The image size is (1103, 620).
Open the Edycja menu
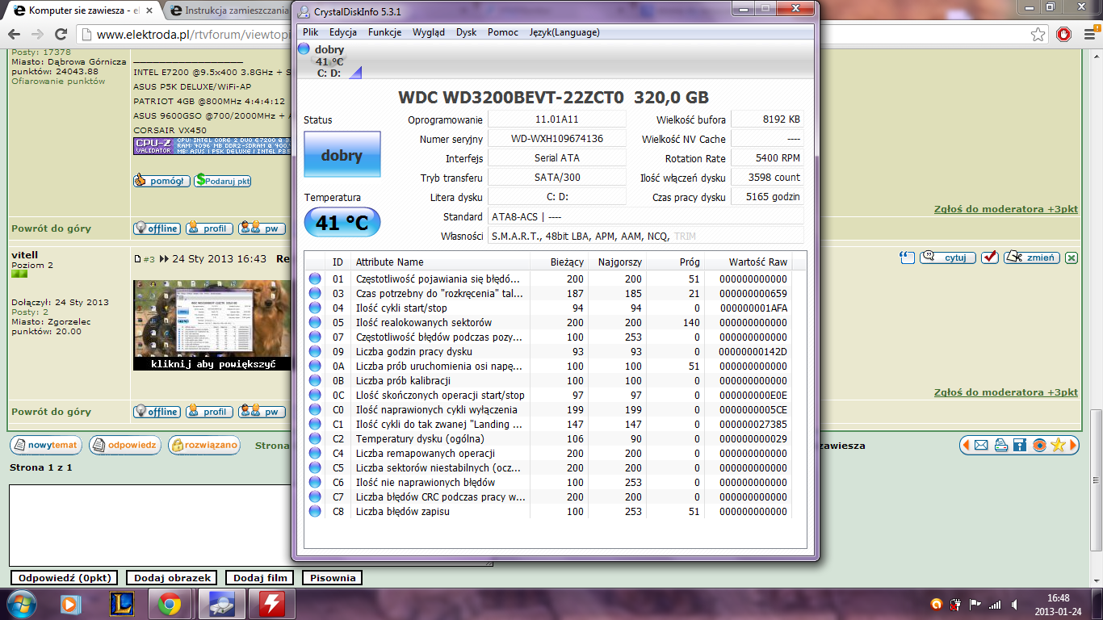coord(343,32)
